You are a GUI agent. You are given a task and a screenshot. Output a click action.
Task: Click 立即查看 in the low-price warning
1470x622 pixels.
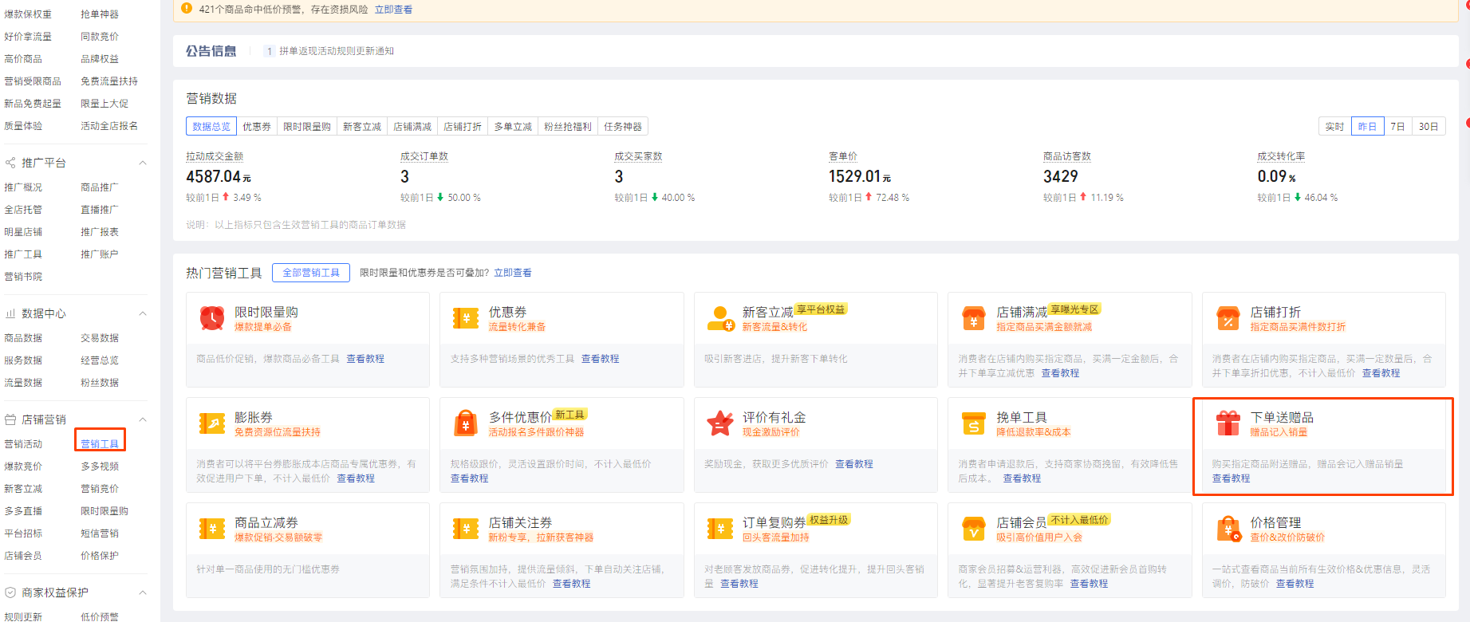pyautogui.click(x=393, y=10)
